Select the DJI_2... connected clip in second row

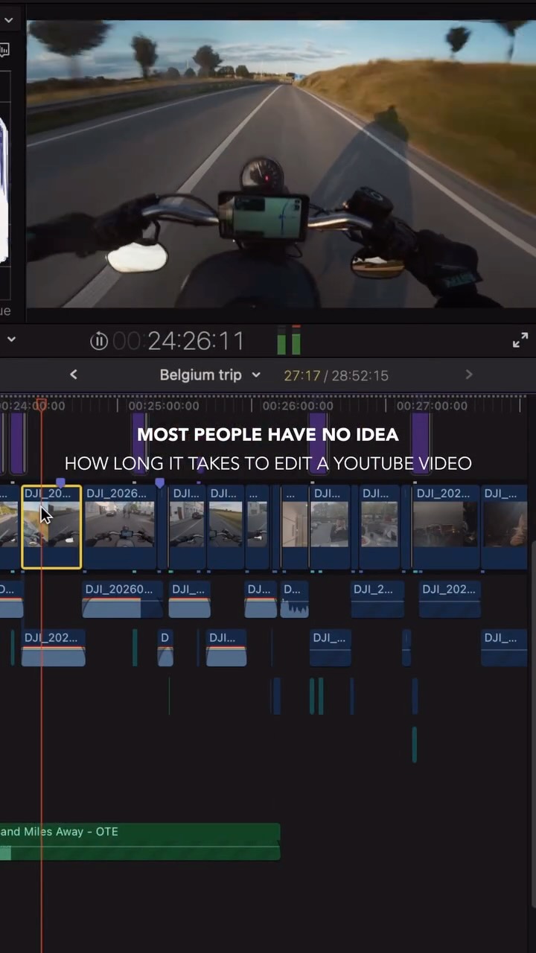point(377,600)
